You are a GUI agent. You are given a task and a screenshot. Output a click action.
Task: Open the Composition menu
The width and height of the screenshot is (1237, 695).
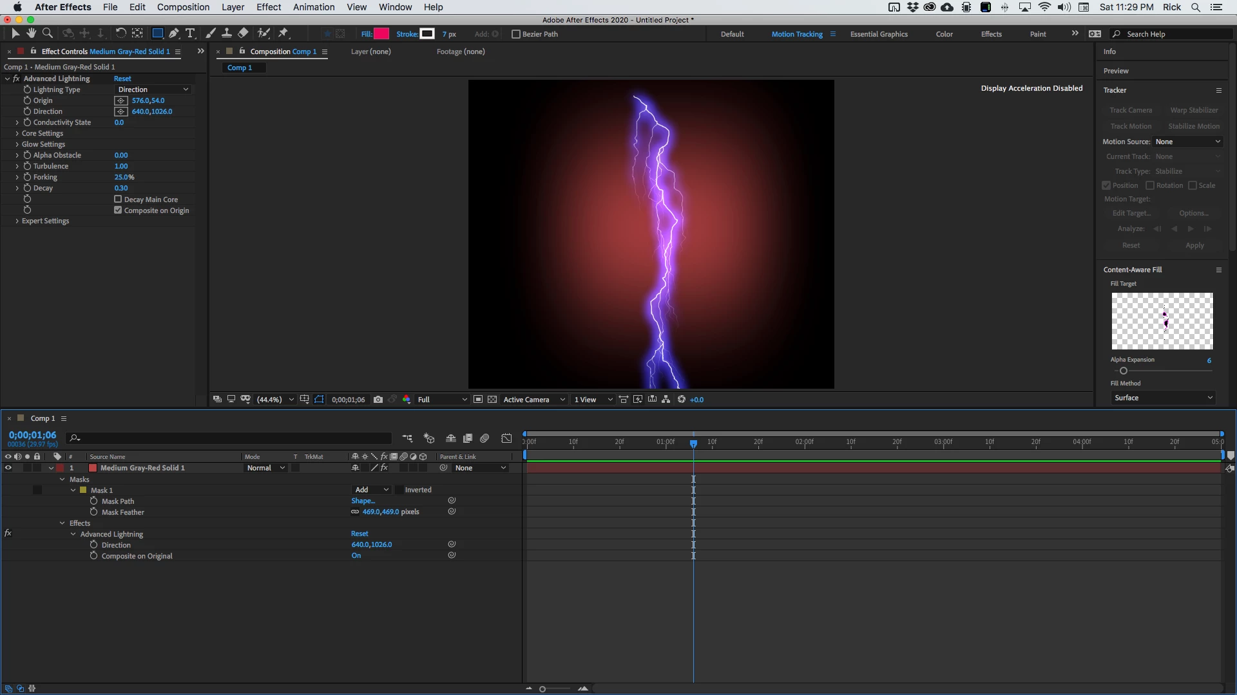point(183,7)
